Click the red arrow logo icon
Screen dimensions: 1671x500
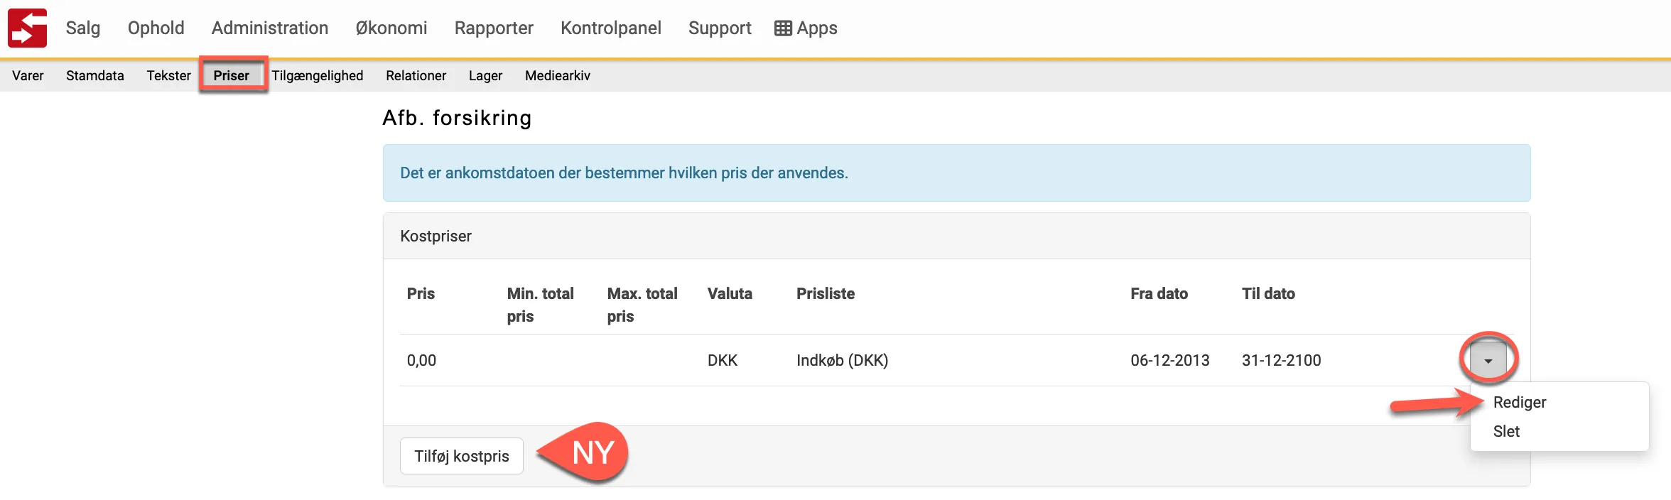point(27,28)
